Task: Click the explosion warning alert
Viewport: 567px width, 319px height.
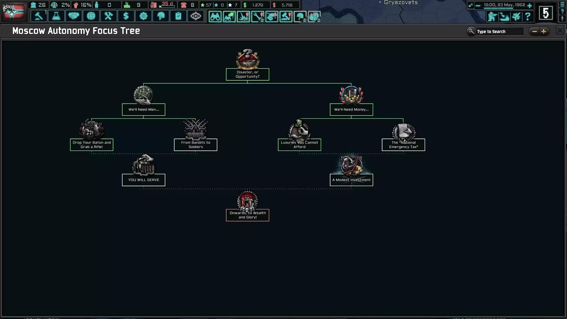Action: coord(243,17)
